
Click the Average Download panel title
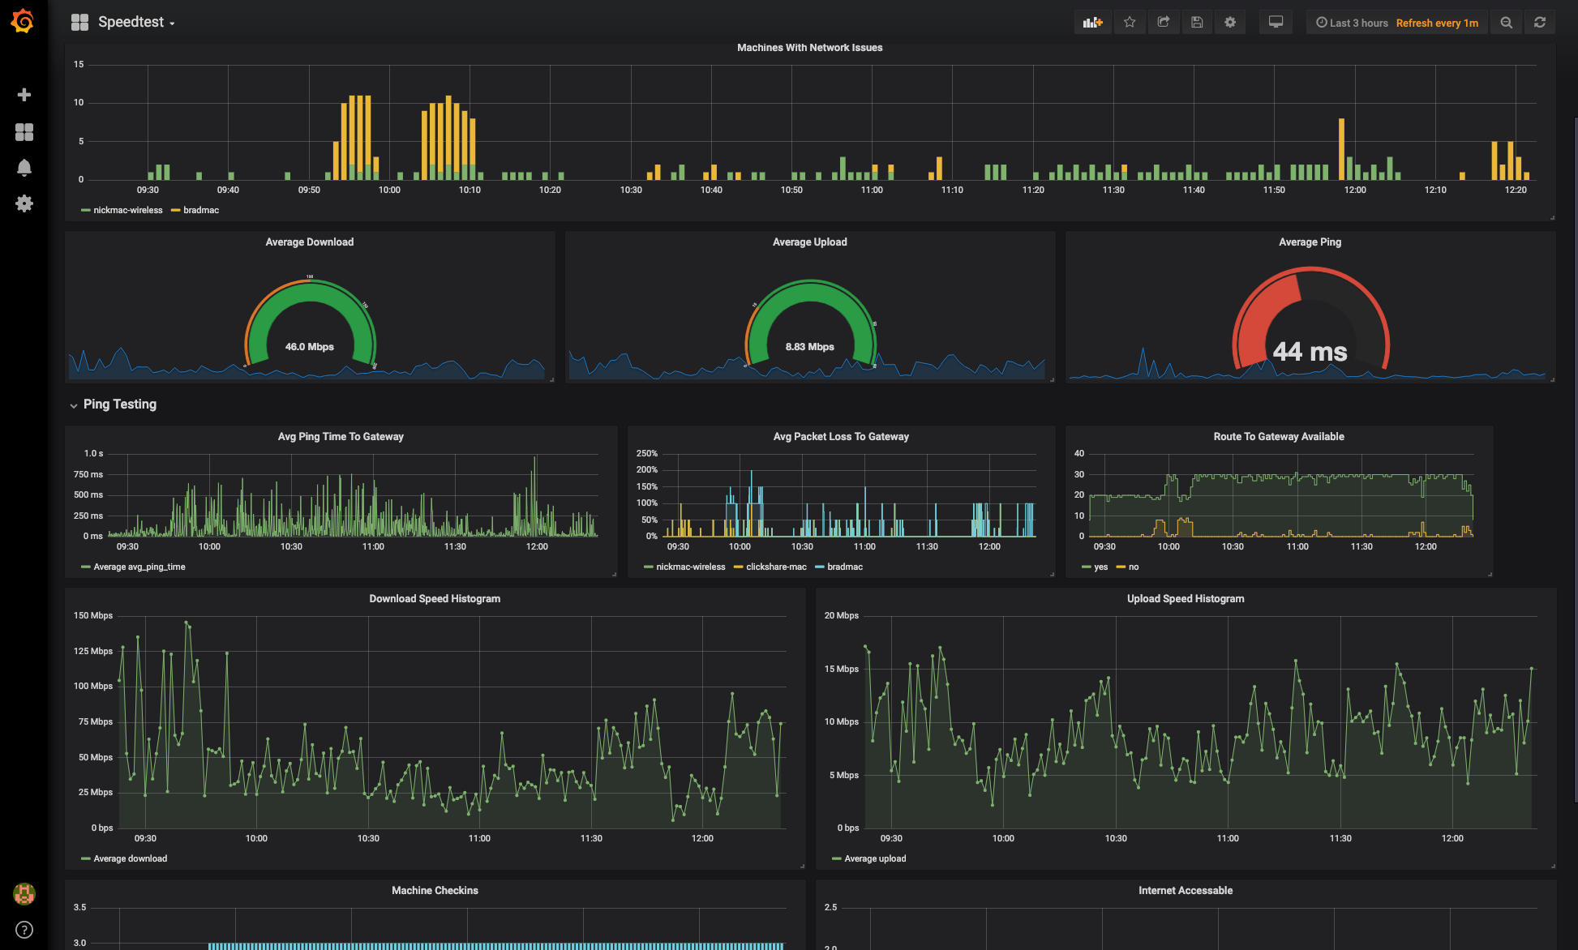point(309,242)
